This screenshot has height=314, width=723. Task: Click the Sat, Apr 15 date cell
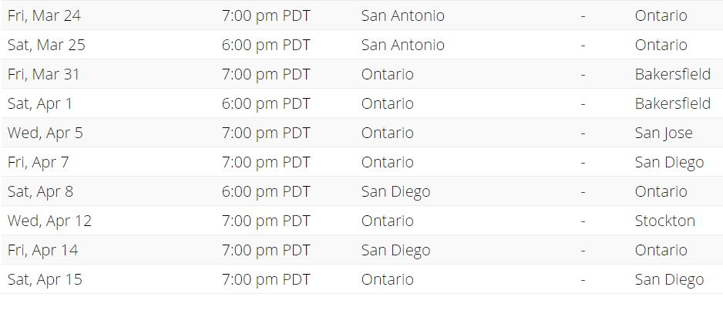(x=45, y=280)
